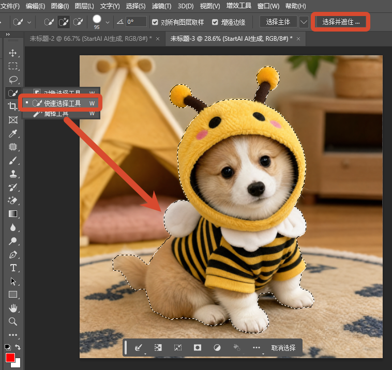Select the Frame tool

(x=13, y=120)
